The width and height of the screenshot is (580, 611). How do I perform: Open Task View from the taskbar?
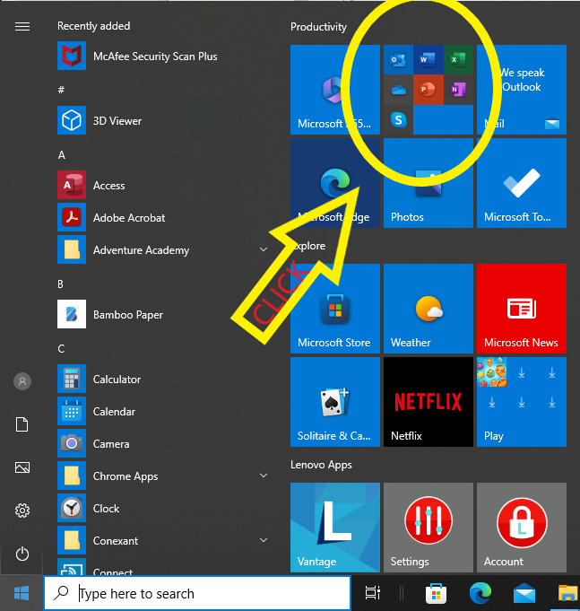point(373,593)
